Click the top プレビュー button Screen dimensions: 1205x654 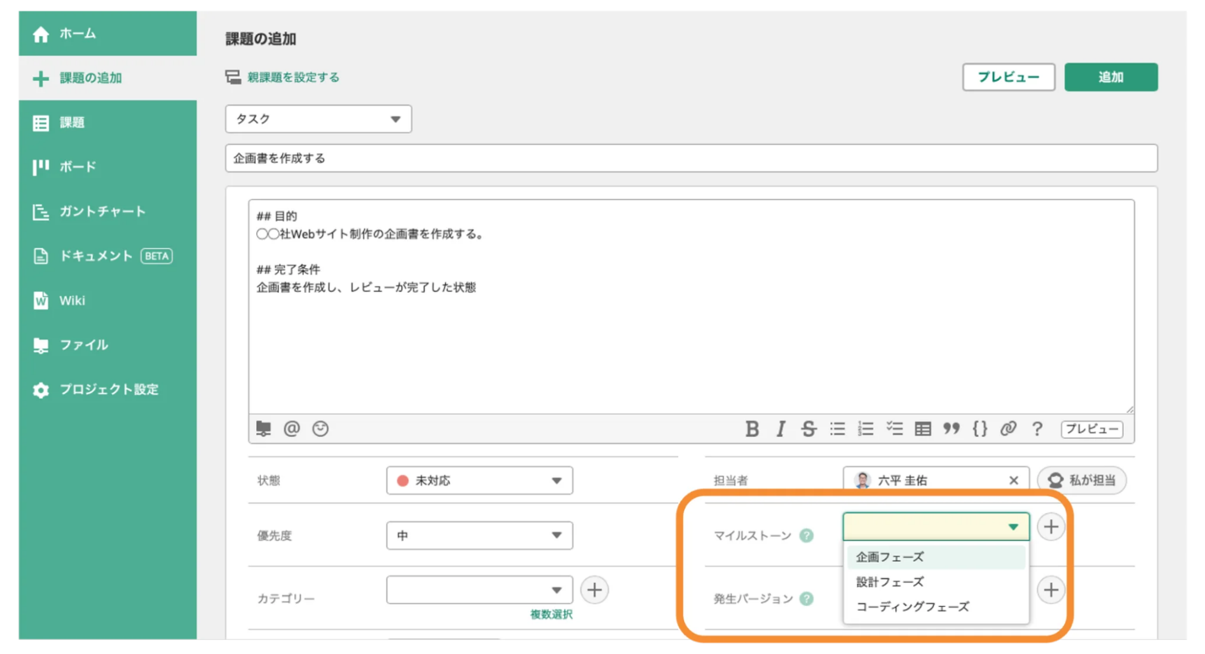pos(1008,77)
